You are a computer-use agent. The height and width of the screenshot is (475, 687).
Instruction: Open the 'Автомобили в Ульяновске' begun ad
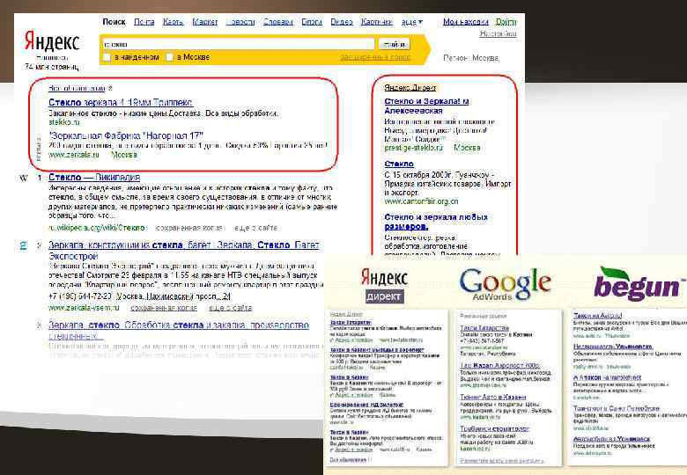[x=611, y=439]
